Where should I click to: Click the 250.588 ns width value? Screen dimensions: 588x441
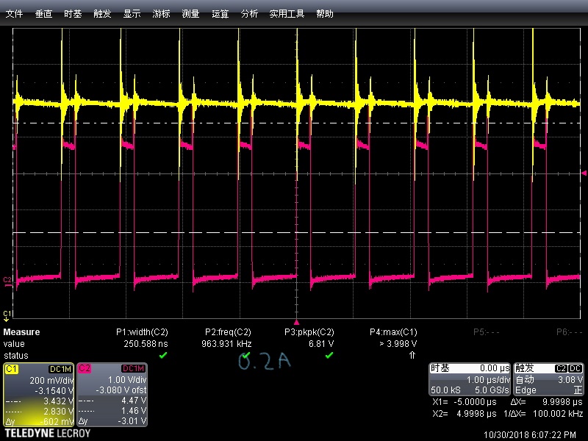pyautogui.click(x=146, y=344)
